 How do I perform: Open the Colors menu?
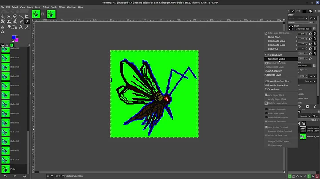[x=46, y=7]
